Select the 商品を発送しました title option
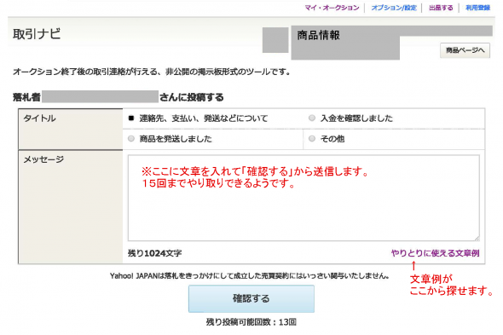The width and height of the screenshot is (503, 335). point(131,139)
